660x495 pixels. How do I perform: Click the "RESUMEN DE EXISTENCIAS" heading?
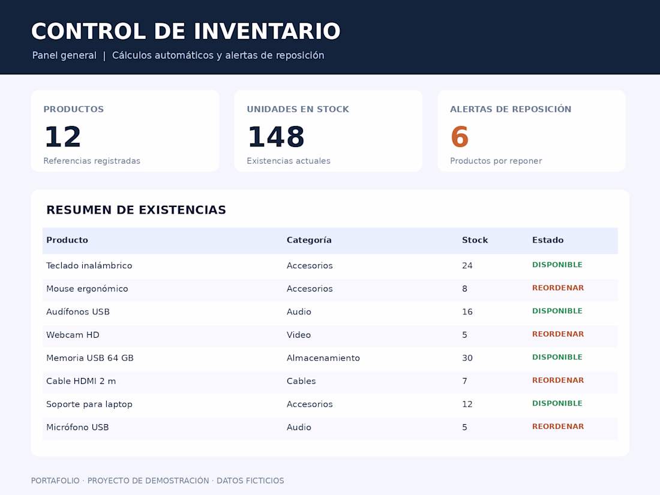pyautogui.click(x=136, y=210)
